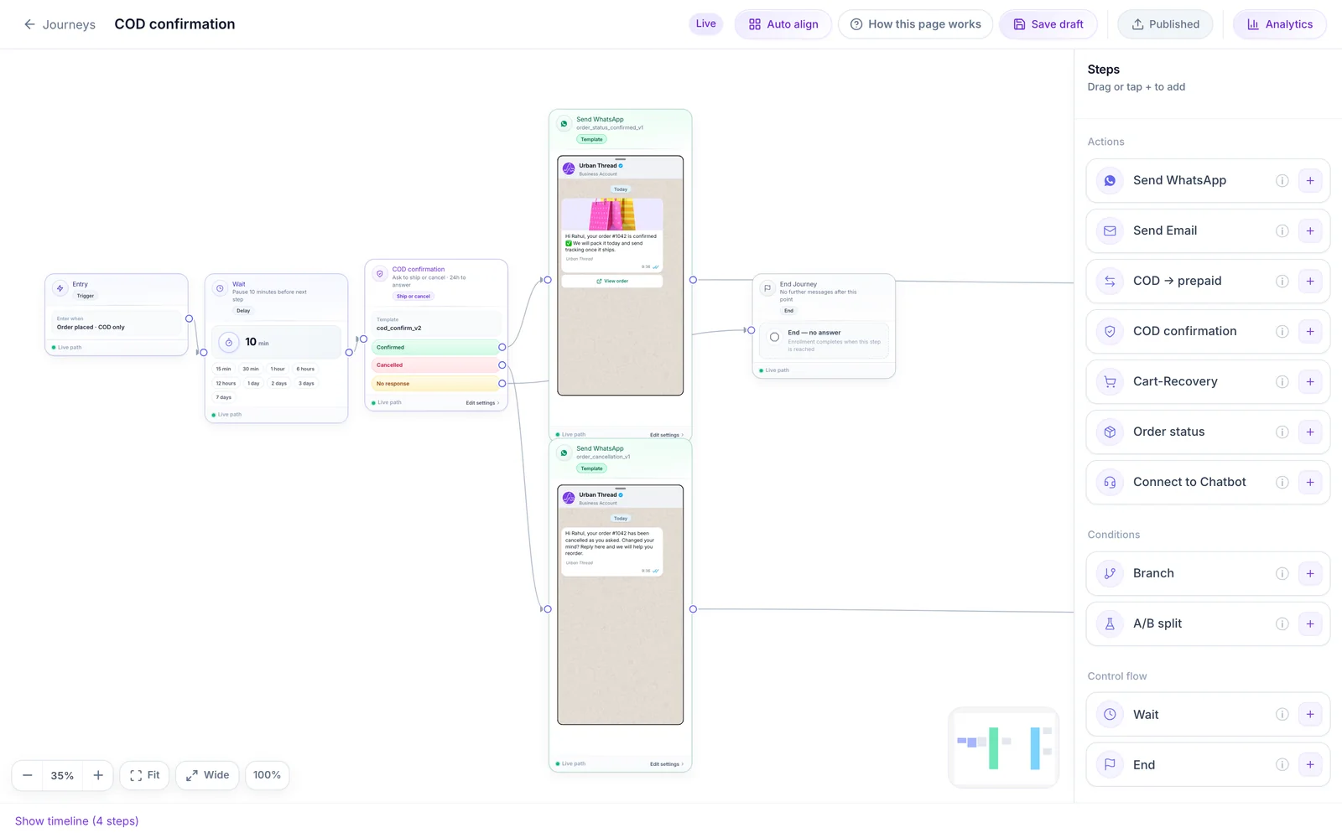Click the Auto align button
The height and width of the screenshot is (838, 1342).
point(783,24)
